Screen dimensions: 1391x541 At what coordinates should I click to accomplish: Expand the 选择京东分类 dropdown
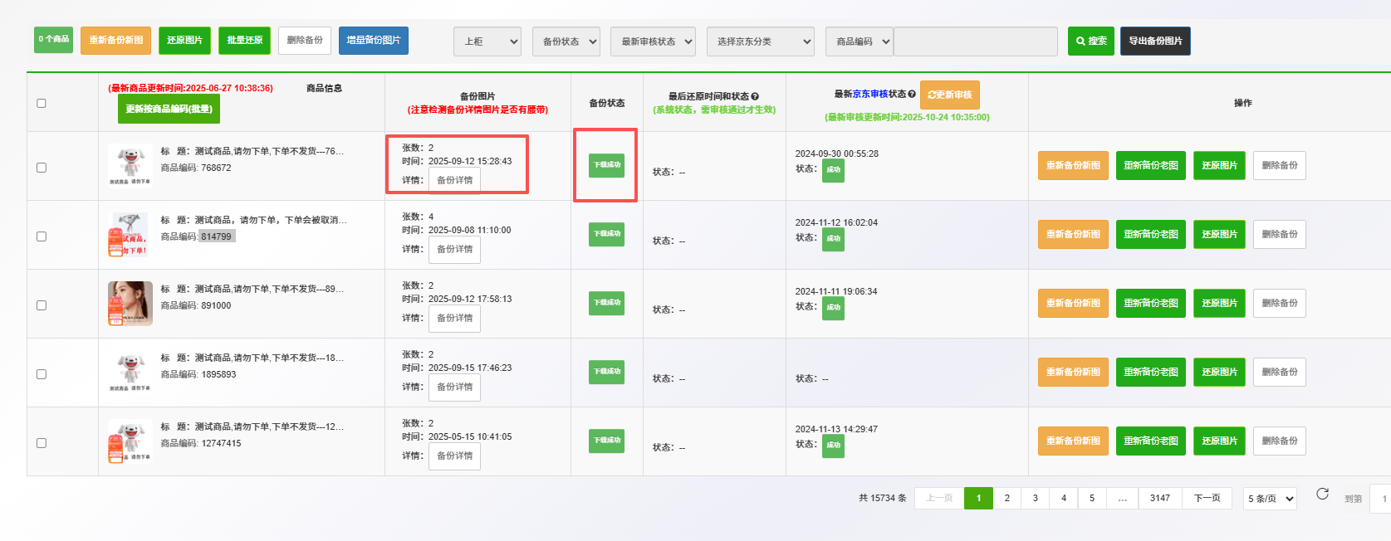pyautogui.click(x=760, y=41)
